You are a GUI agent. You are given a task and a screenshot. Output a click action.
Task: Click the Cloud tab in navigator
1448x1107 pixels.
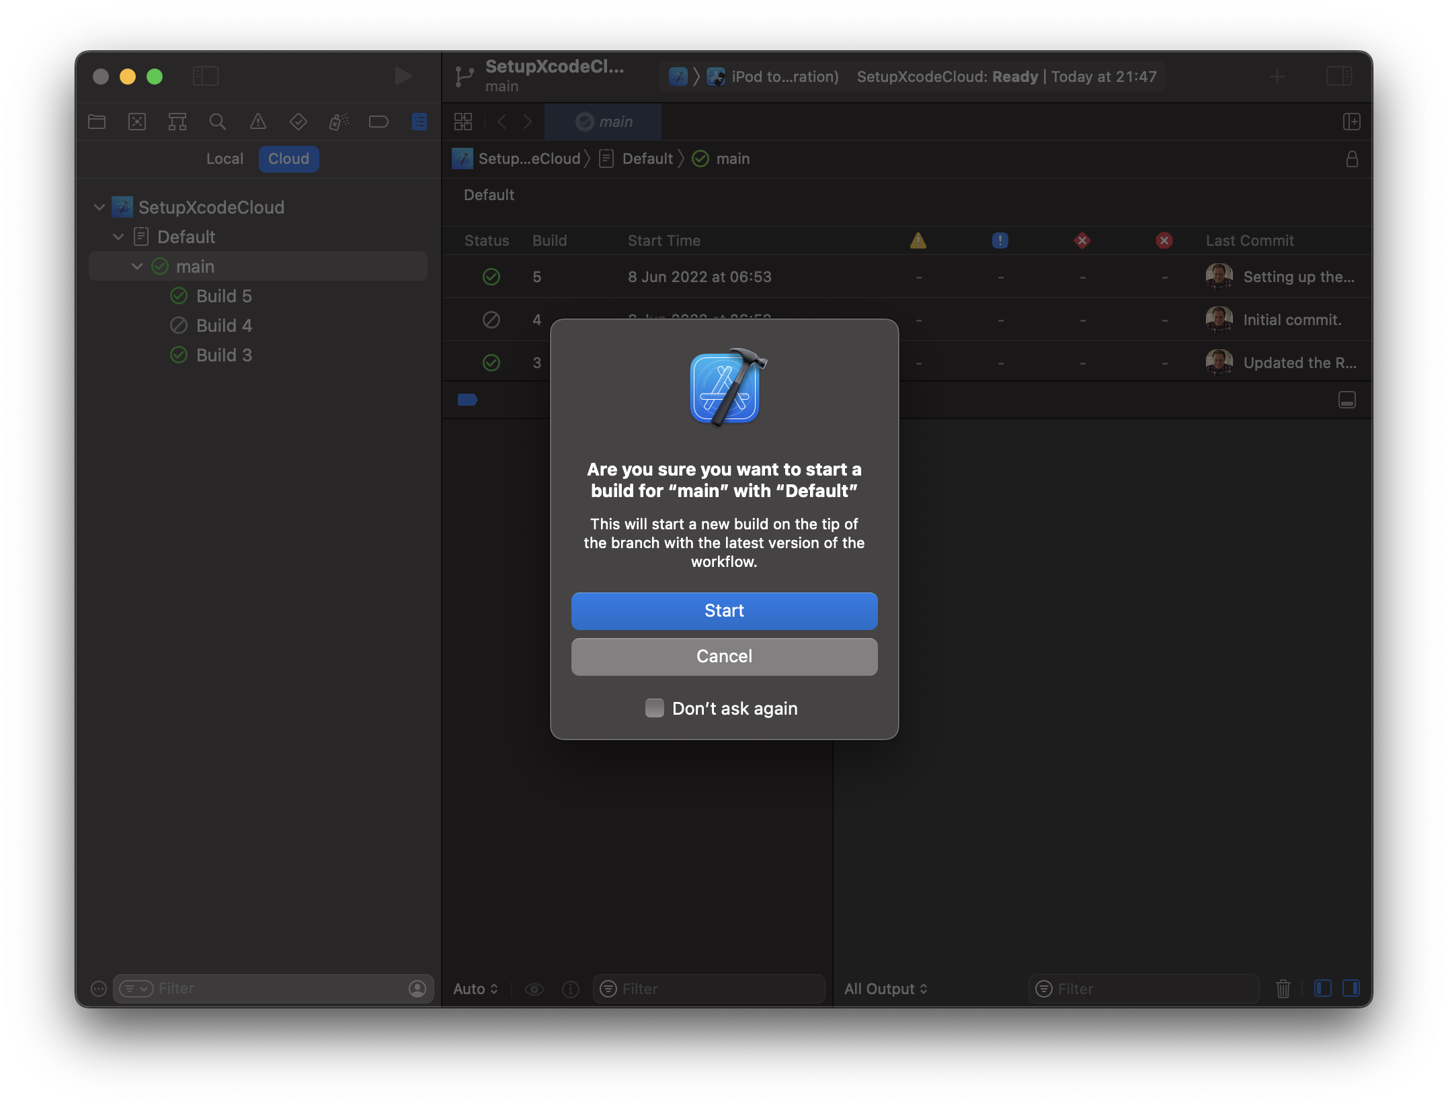tap(286, 158)
